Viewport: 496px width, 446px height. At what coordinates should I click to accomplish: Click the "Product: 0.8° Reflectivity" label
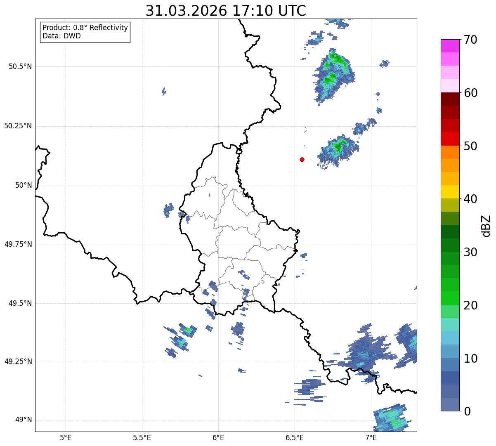pyautogui.click(x=85, y=28)
